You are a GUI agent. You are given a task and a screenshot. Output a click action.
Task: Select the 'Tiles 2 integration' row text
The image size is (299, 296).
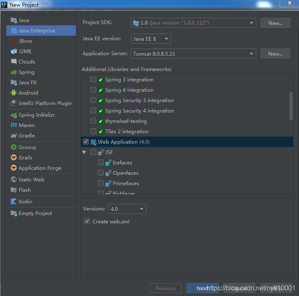pos(127,132)
